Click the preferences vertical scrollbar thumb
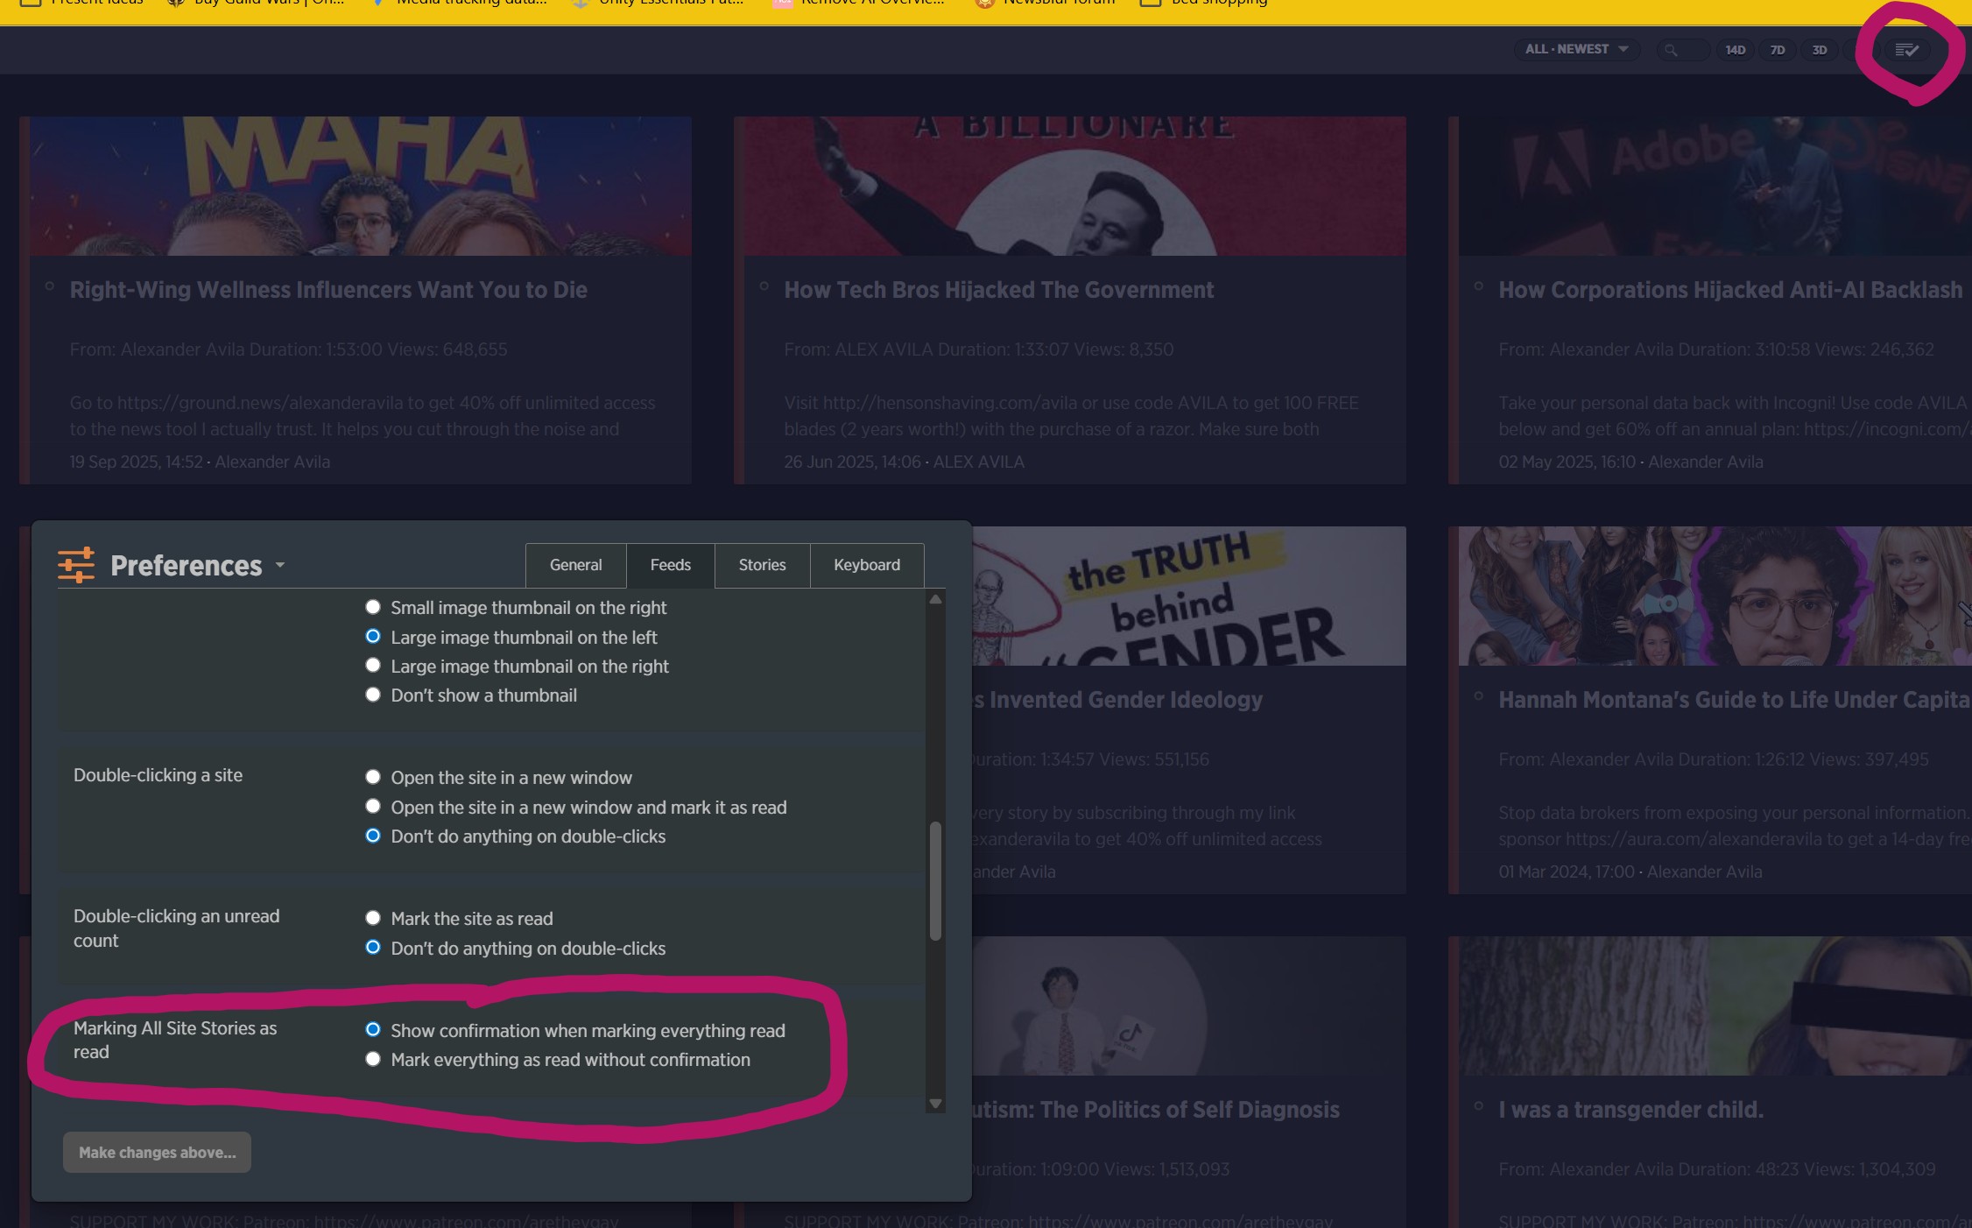This screenshot has height=1228, width=1972. pos(935,880)
